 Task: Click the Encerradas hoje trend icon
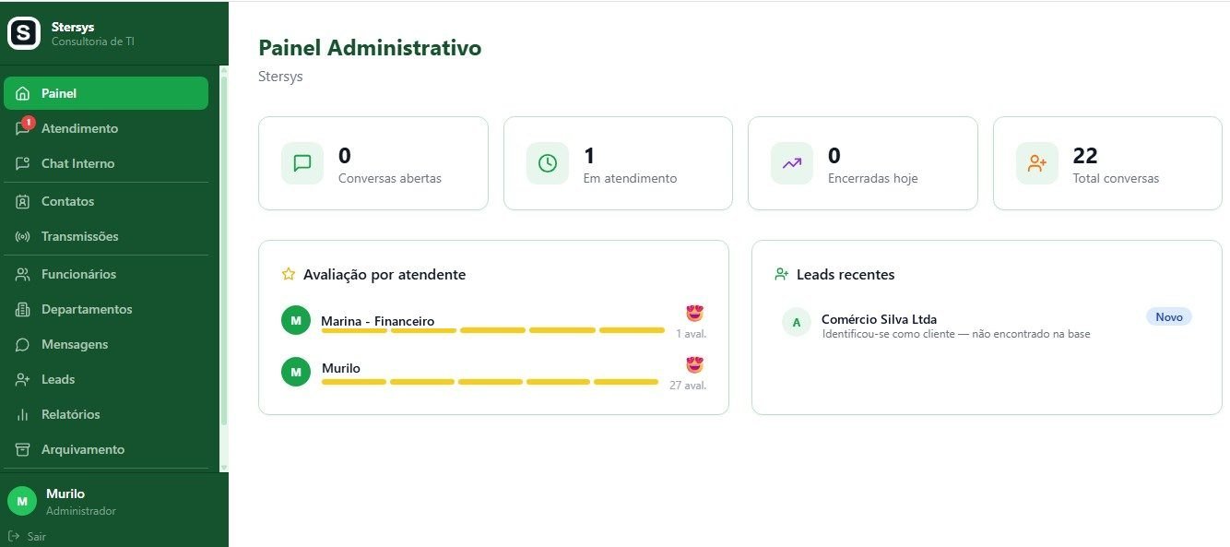(x=792, y=163)
